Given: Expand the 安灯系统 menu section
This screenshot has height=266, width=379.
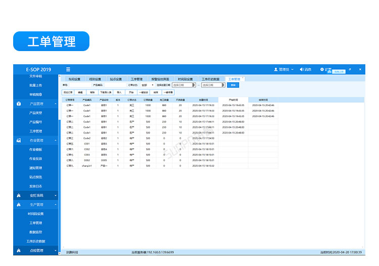Looking at the screenshot, I should tap(56, 195).
